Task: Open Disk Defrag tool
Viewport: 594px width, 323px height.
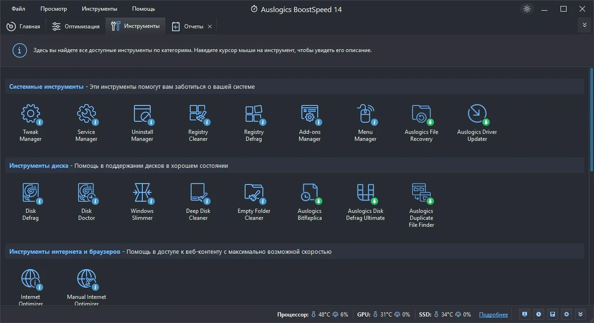Action: (31, 201)
